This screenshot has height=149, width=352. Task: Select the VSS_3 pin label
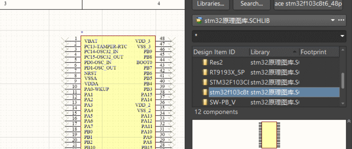tap(144, 47)
